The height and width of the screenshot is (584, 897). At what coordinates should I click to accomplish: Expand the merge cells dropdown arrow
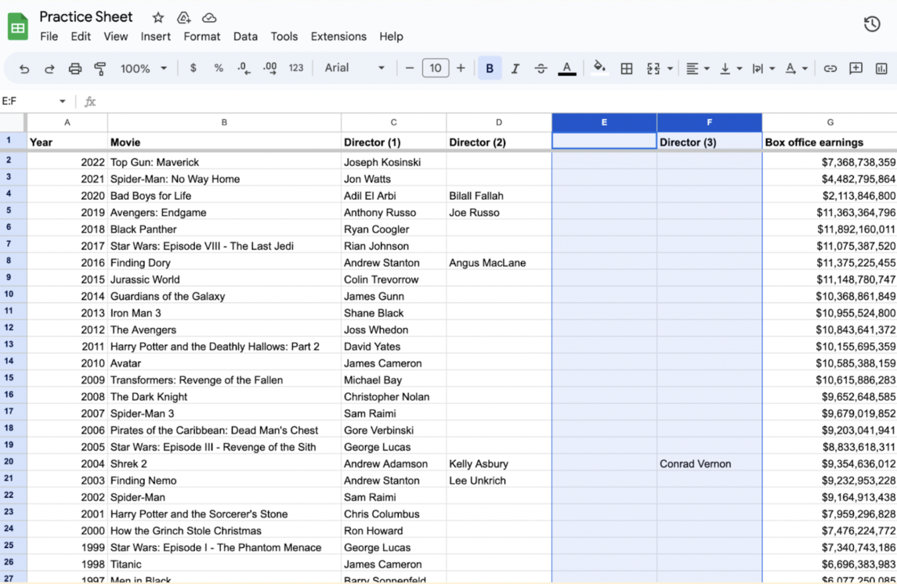click(x=670, y=69)
